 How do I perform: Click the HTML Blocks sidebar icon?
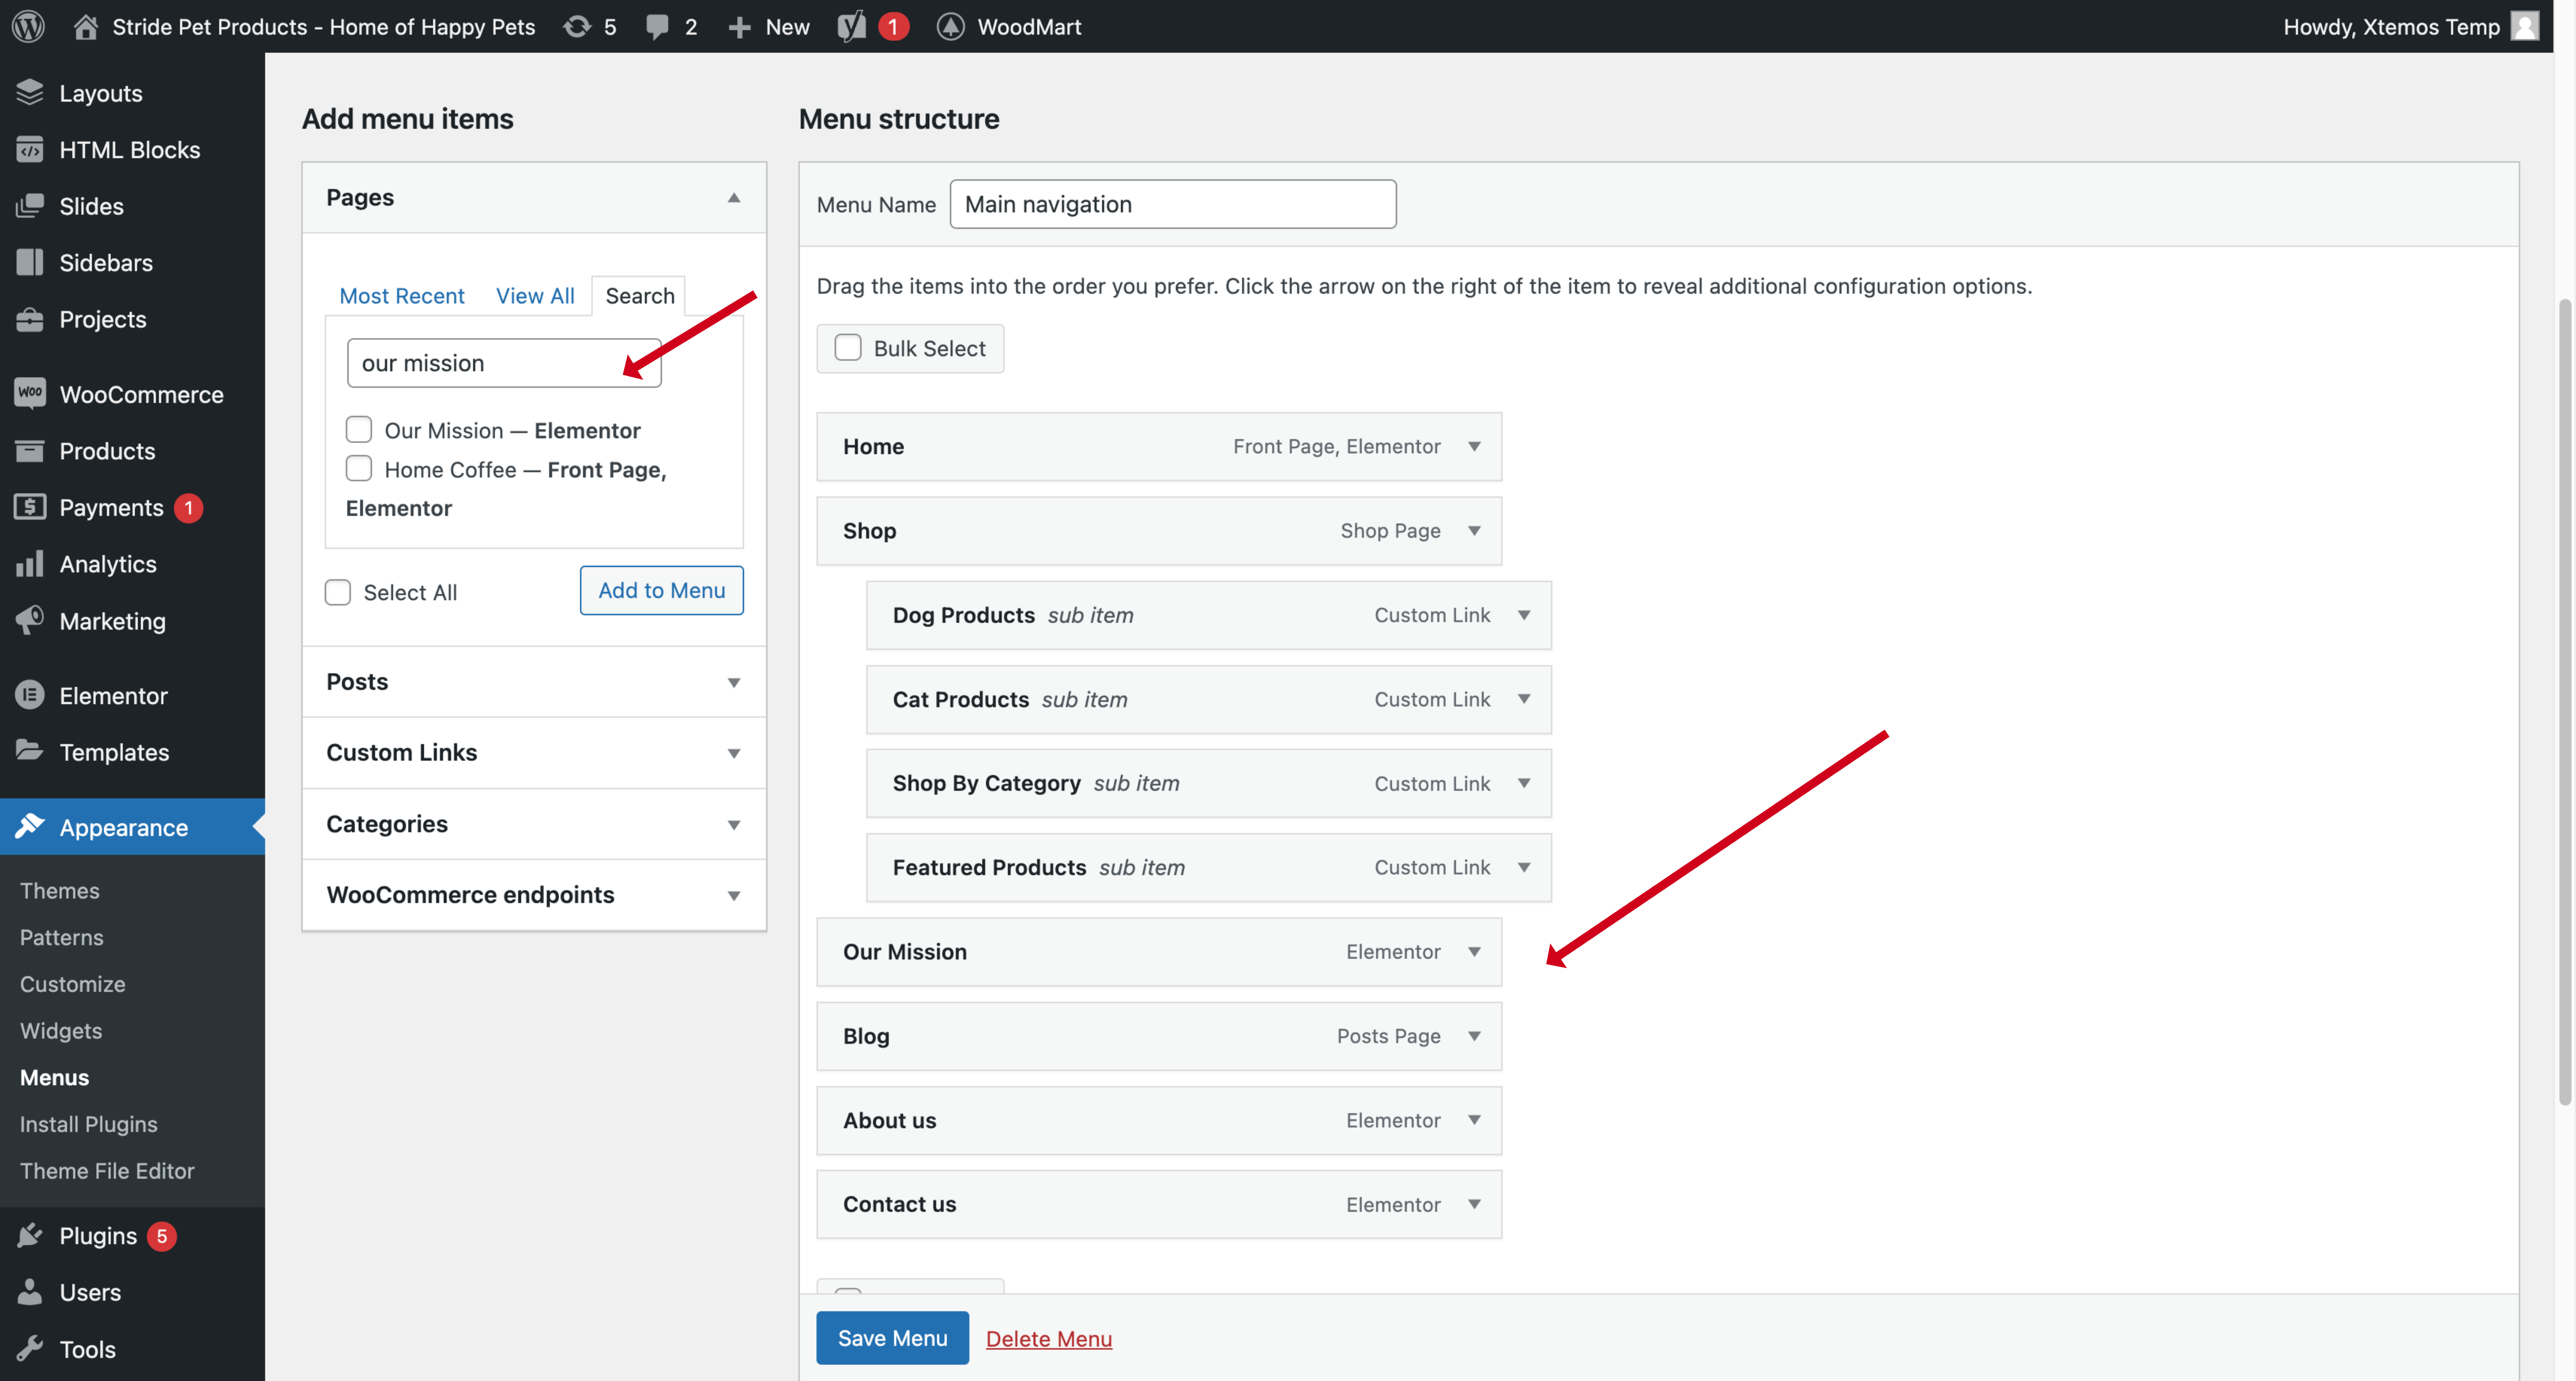pyautogui.click(x=30, y=149)
